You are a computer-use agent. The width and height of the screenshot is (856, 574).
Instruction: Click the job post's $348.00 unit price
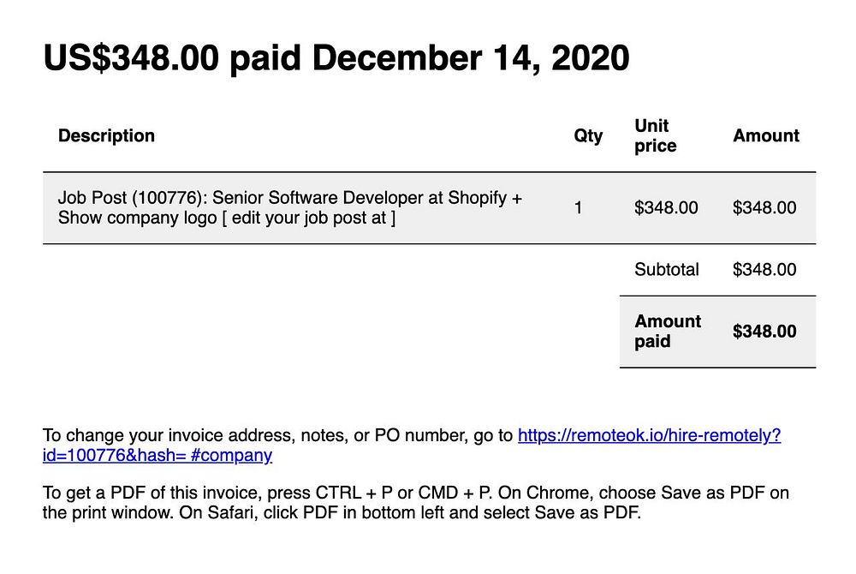(x=666, y=207)
